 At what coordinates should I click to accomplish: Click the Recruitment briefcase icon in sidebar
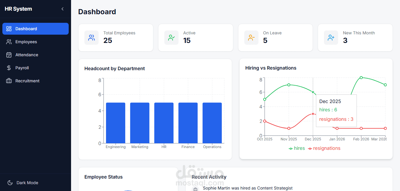(9, 81)
